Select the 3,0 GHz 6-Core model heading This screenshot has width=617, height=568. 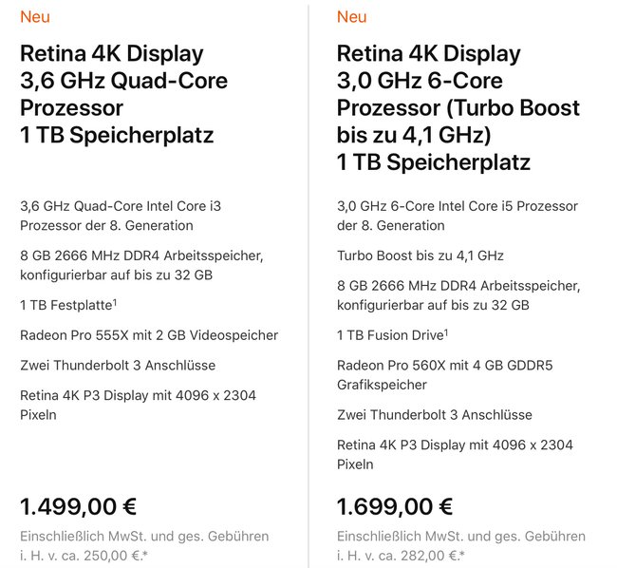click(x=458, y=108)
